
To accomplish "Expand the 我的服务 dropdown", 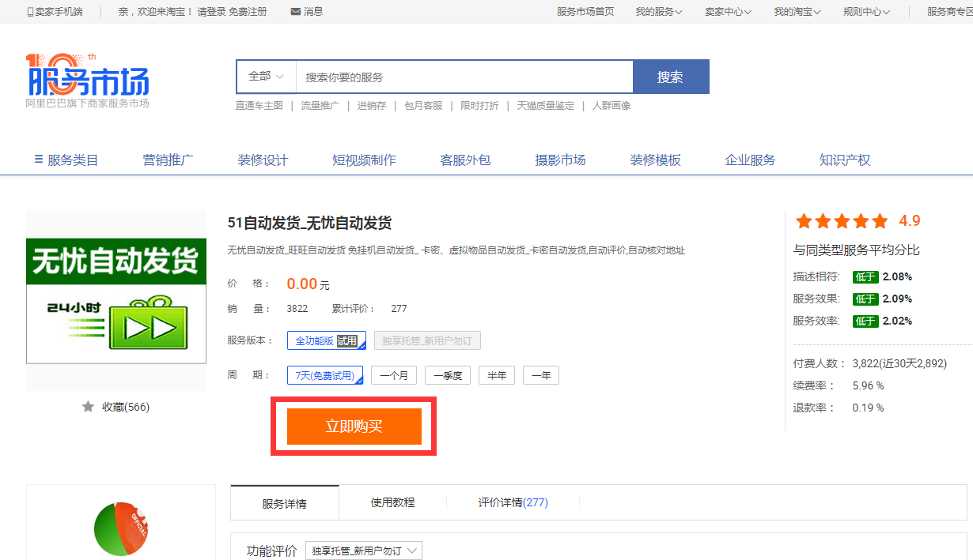I will [659, 12].
